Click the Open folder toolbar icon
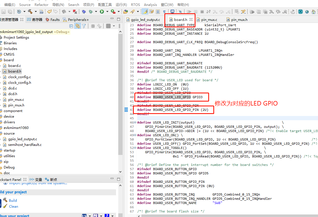The image size is (318, 217). [126, 12]
